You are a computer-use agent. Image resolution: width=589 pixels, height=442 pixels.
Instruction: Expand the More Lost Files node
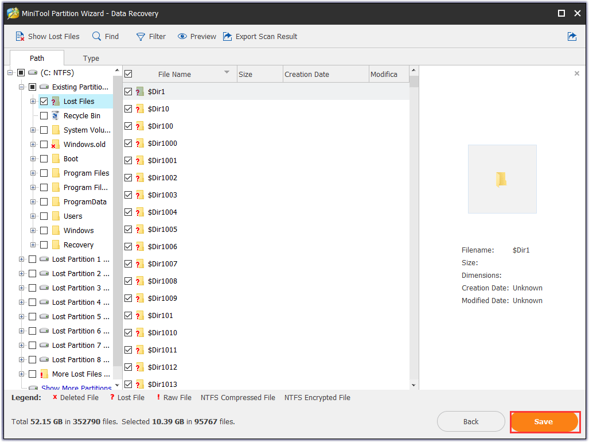[x=21, y=374]
